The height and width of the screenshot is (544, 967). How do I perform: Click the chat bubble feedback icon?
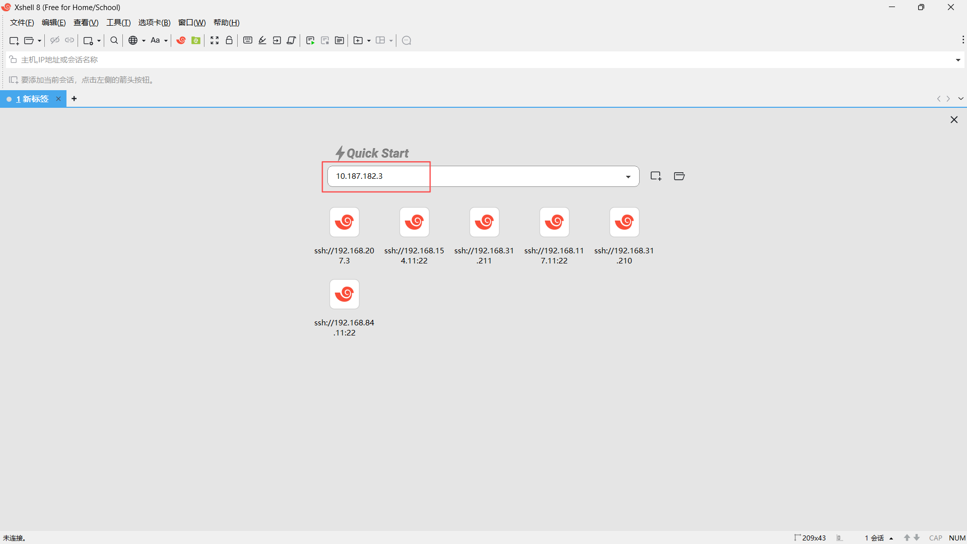(407, 40)
